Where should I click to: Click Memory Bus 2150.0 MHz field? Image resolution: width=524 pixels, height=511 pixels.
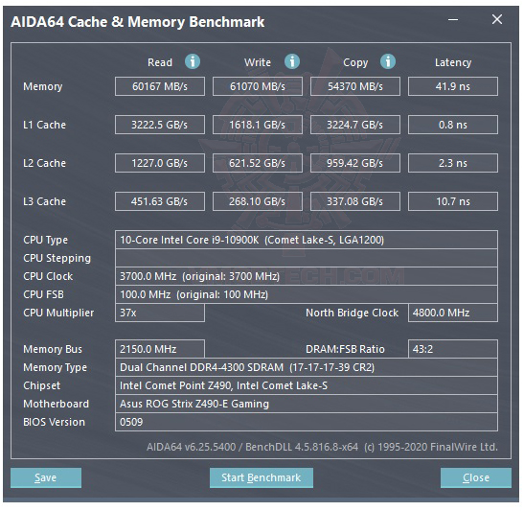[160, 349]
